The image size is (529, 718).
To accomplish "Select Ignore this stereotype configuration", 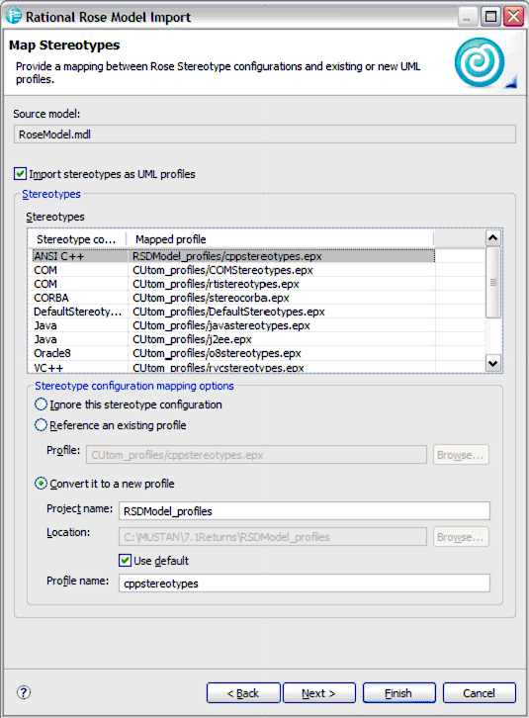I will pos(41,404).
